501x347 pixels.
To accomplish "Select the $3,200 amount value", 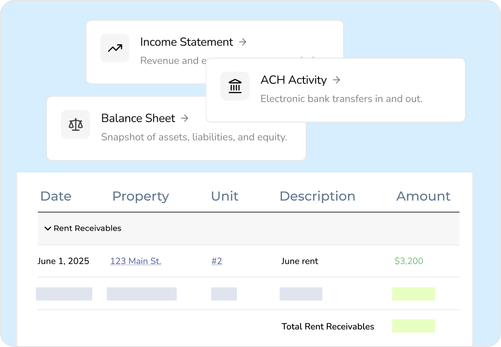I will (409, 261).
